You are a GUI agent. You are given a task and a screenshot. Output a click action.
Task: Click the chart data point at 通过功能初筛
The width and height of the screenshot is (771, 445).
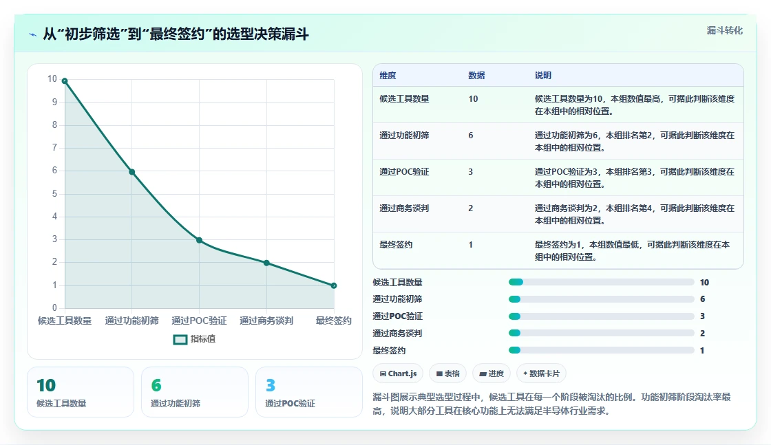point(131,172)
